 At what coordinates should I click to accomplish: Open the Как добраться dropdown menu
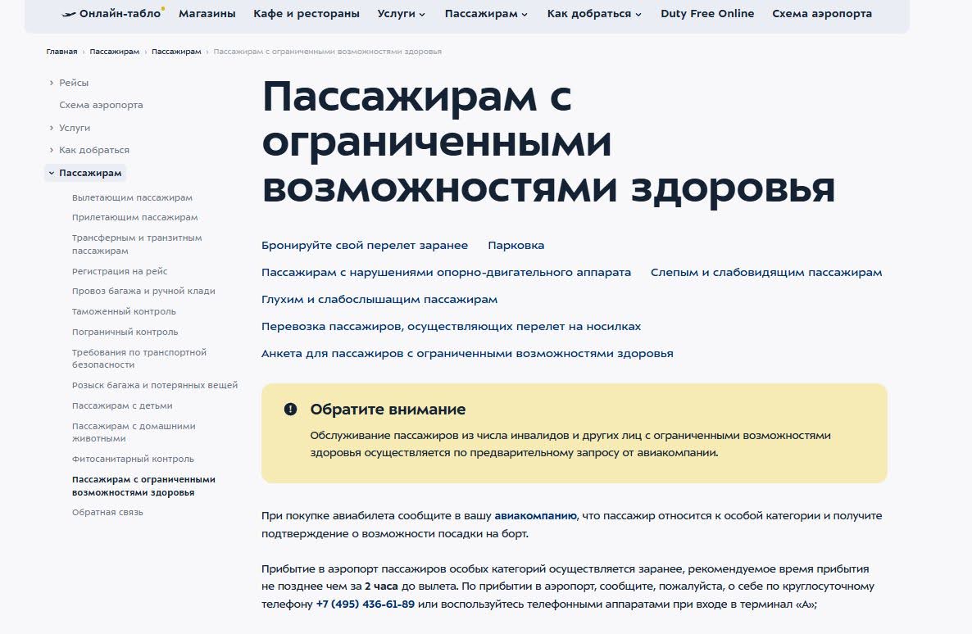pyautogui.click(x=590, y=13)
